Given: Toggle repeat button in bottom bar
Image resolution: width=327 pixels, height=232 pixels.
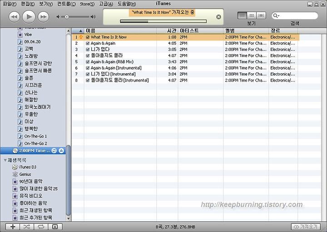Looking at the screenshot, I should (x=41, y=227).
